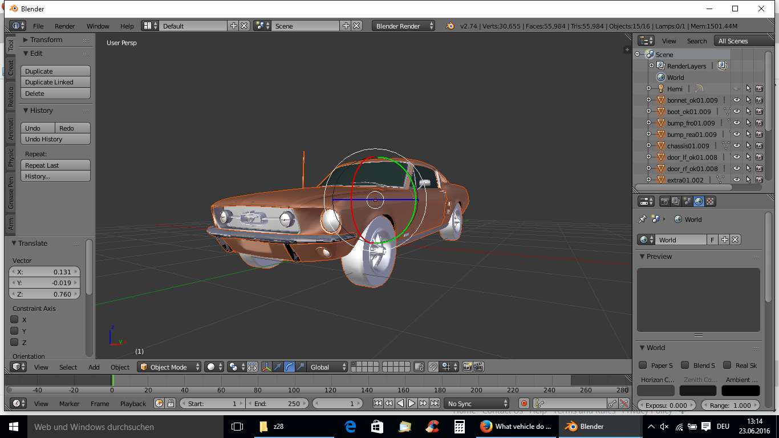Open the Render Layers properties tab
The height and width of the screenshot is (438, 779).
coord(676,201)
